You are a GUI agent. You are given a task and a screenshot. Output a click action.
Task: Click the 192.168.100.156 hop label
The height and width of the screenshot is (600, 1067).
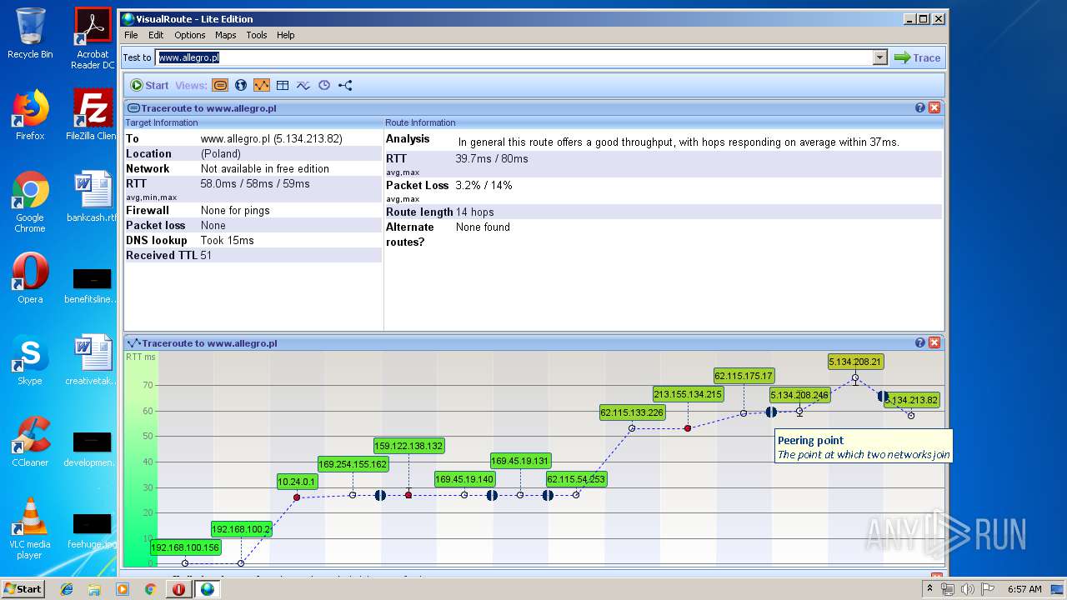[x=185, y=547]
